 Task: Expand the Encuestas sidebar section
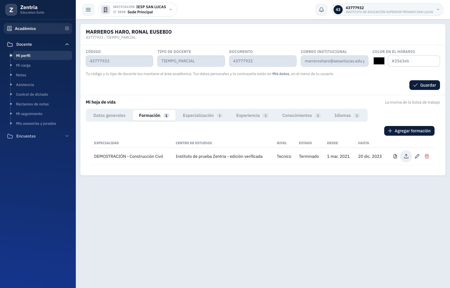(x=67, y=136)
